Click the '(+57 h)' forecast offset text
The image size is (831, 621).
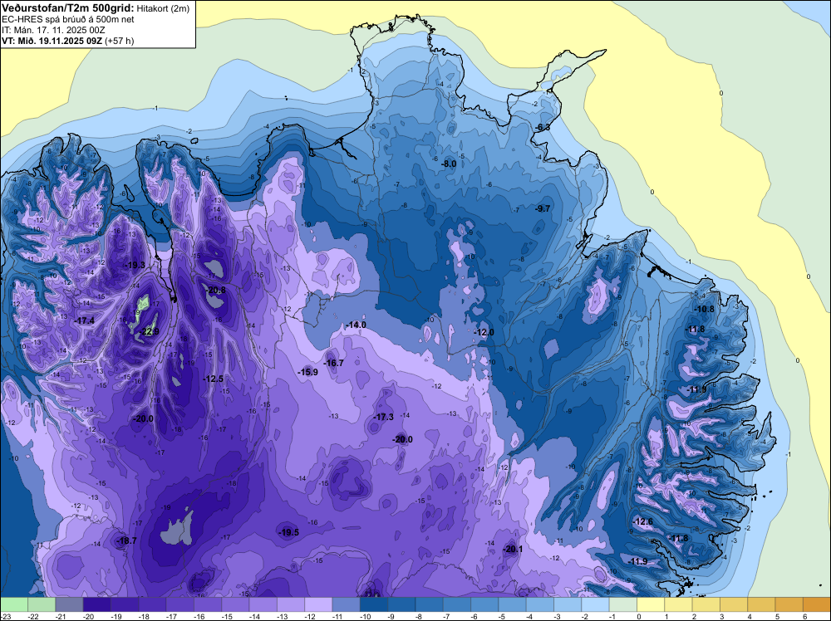coord(119,41)
